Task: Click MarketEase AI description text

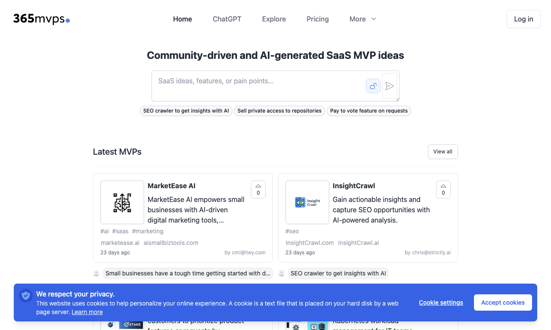Action: tap(196, 210)
